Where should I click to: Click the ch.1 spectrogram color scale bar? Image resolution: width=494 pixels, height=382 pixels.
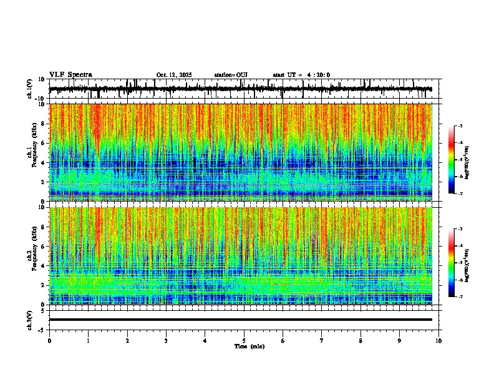coord(451,160)
